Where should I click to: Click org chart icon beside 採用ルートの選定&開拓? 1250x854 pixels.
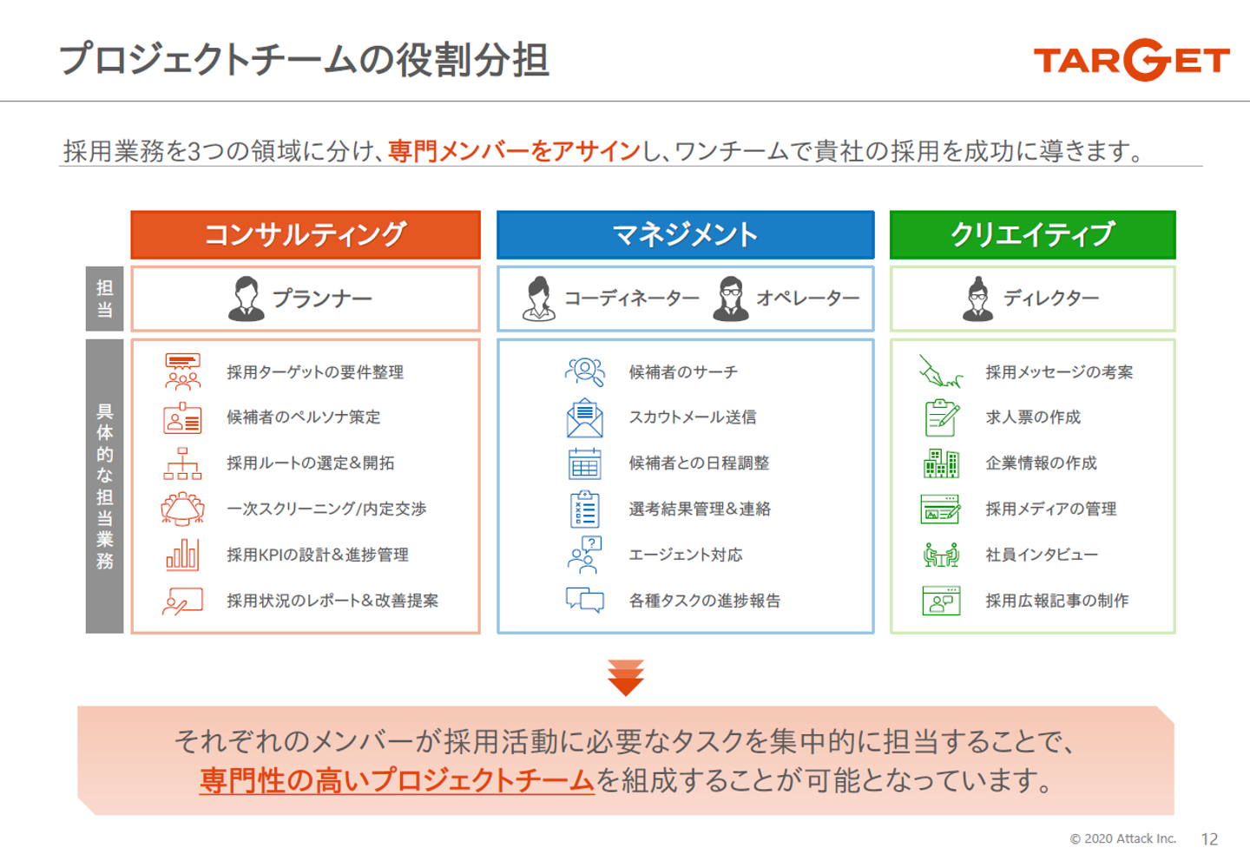click(182, 463)
